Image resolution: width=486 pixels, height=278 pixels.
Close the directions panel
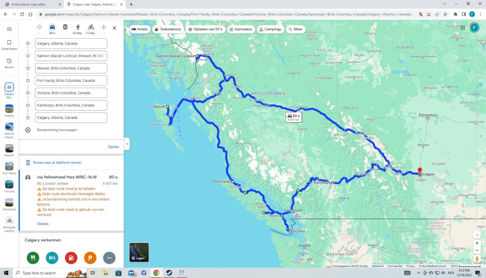click(x=114, y=28)
